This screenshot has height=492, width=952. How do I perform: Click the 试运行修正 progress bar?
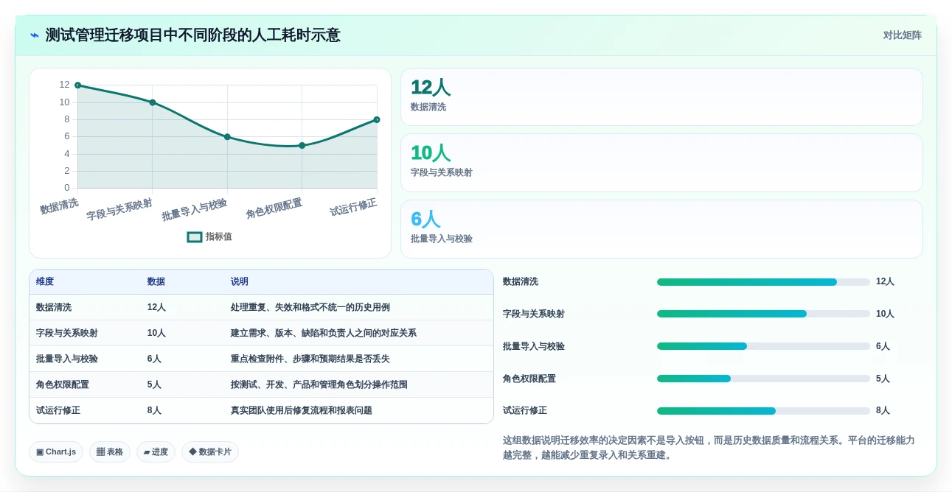763,411
